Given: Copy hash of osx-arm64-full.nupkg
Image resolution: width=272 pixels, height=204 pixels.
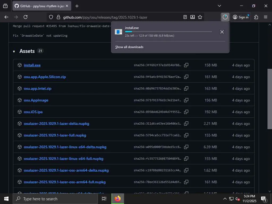Looking at the screenshot, I should pos(186,182).
